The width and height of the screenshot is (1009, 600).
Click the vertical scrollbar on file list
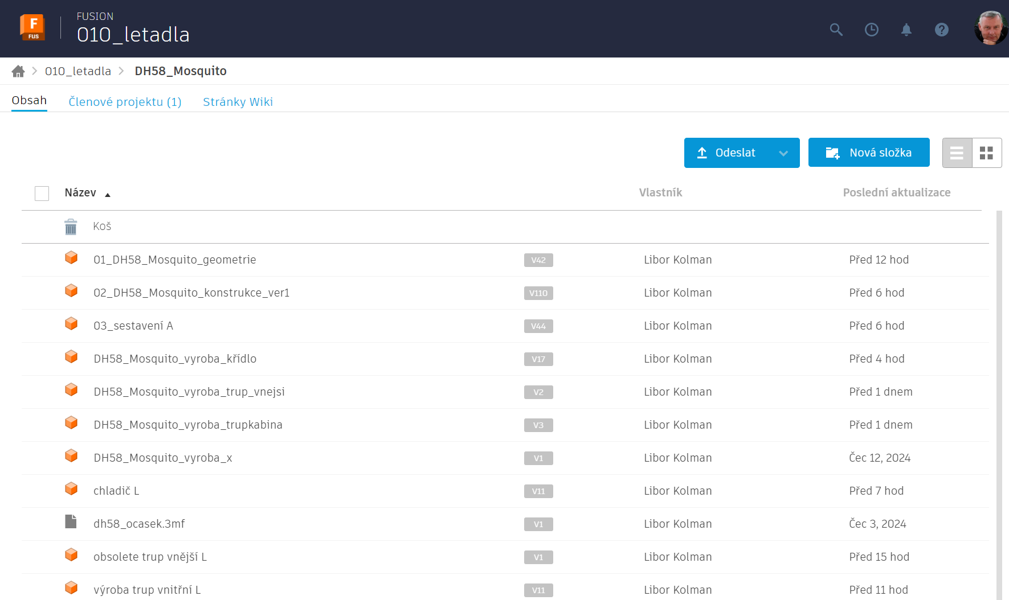point(998,398)
